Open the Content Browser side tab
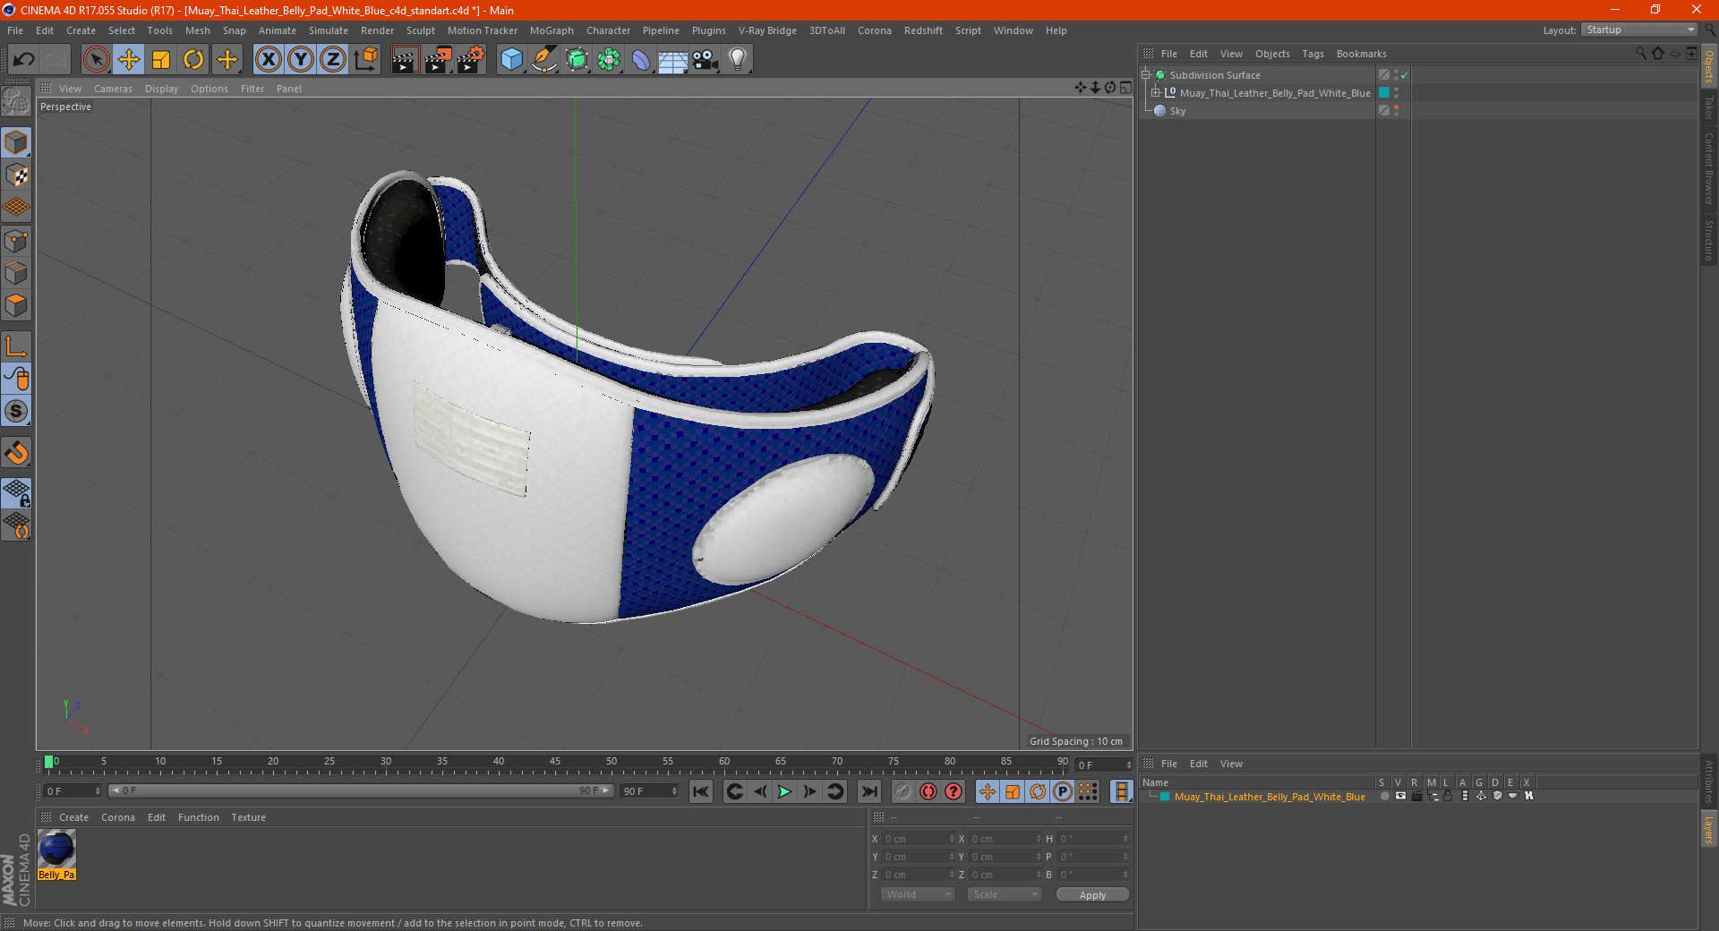 point(1709,168)
